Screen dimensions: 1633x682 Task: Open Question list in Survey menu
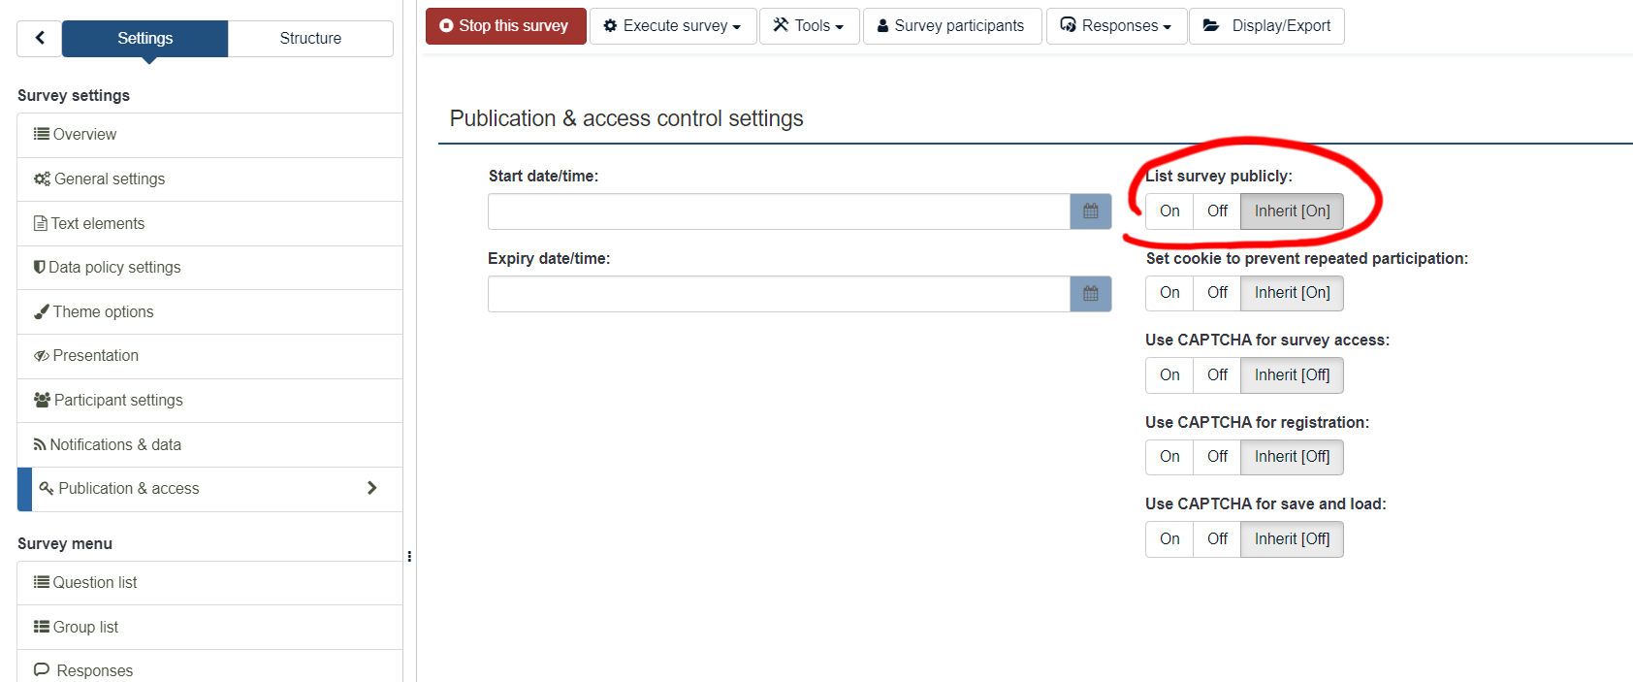[95, 582]
